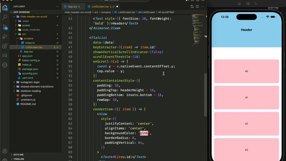286x161 pixels.
Task: Open the Accounts menu icon
Action: pyautogui.click(x=5, y=151)
